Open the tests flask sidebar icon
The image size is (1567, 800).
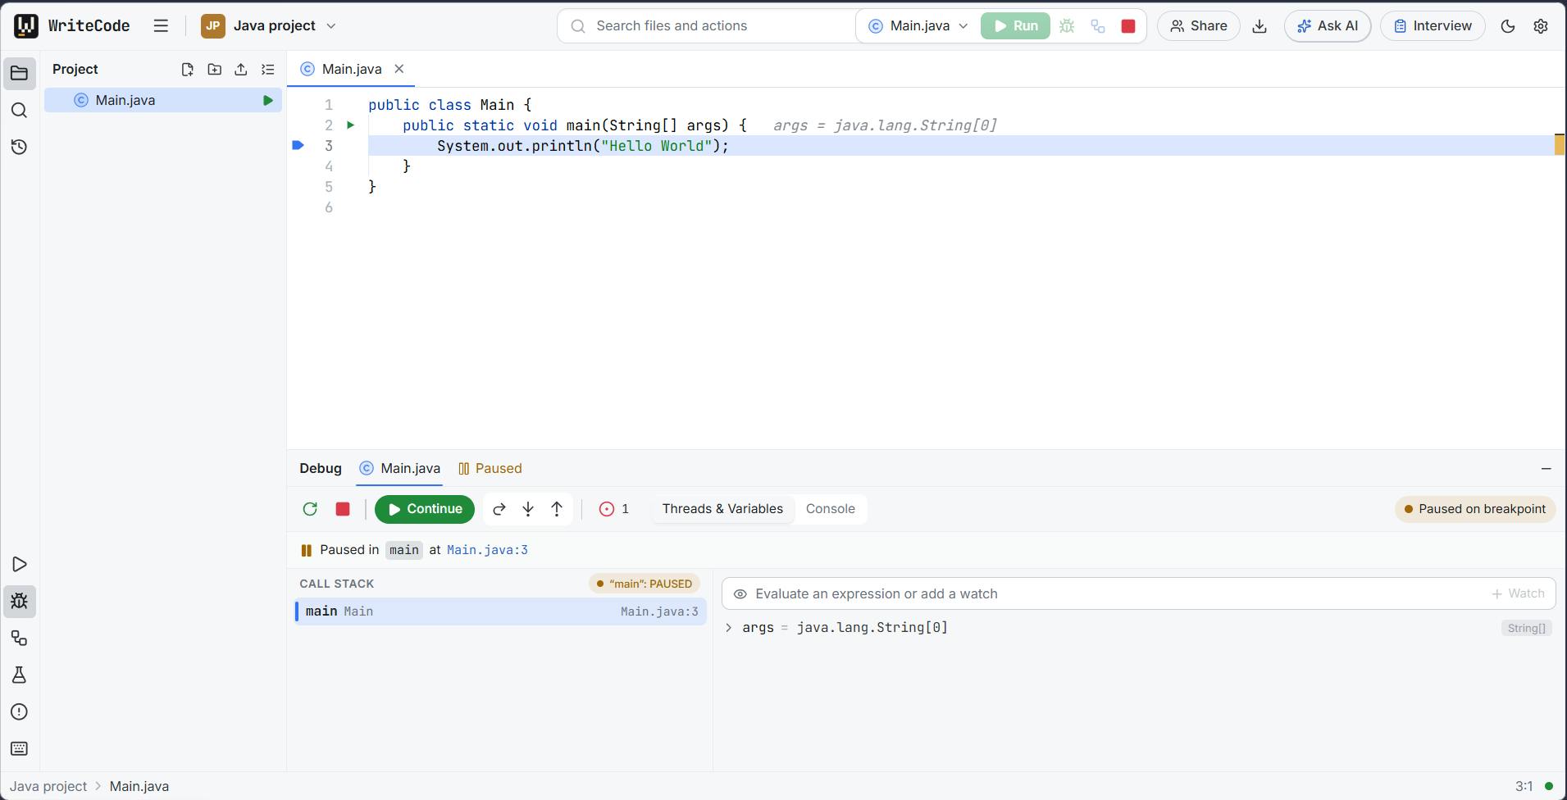tap(19, 675)
